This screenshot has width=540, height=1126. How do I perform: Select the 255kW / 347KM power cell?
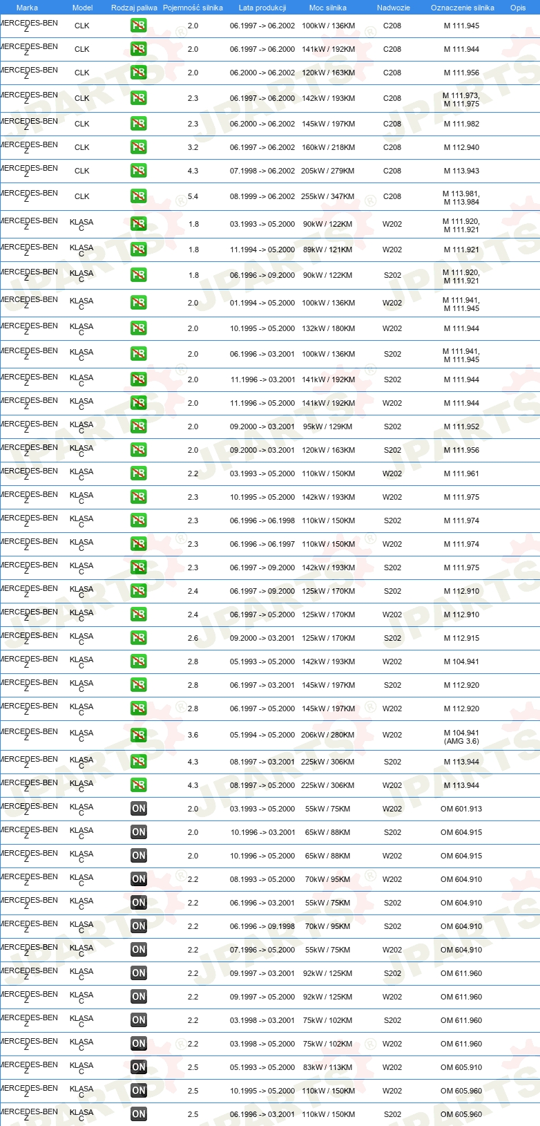[x=328, y=196]
